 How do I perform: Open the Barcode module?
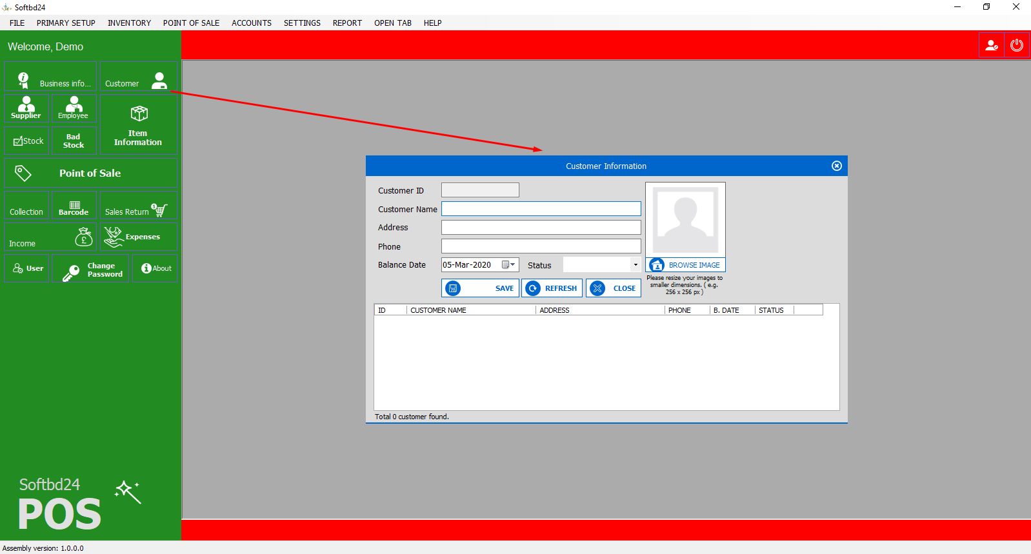coord(74,205)
